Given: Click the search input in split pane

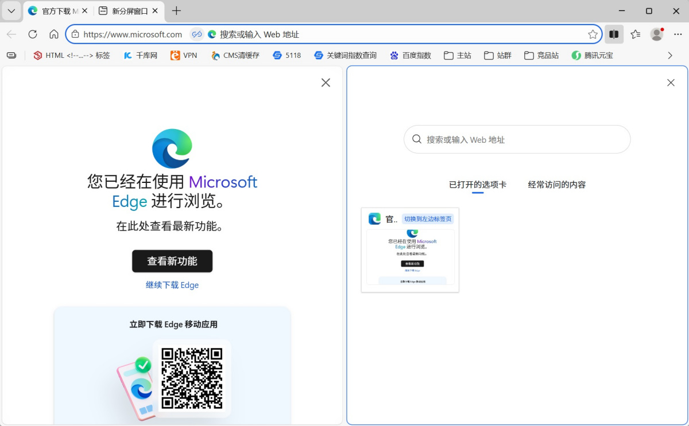Looking at the screenshot, I should tap(516, 139).
